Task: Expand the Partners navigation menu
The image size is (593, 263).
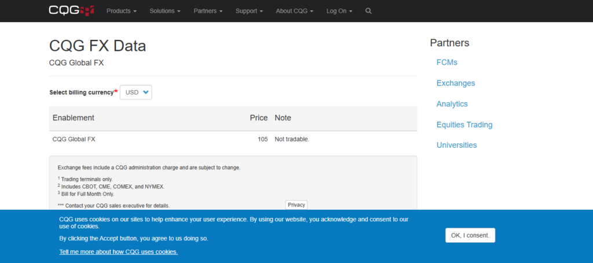Action: (x=208, y=11)
